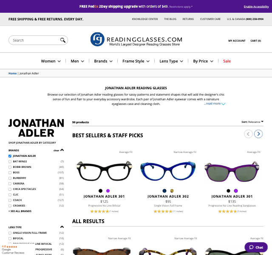Check the Bat Wings brand filter

10,161
